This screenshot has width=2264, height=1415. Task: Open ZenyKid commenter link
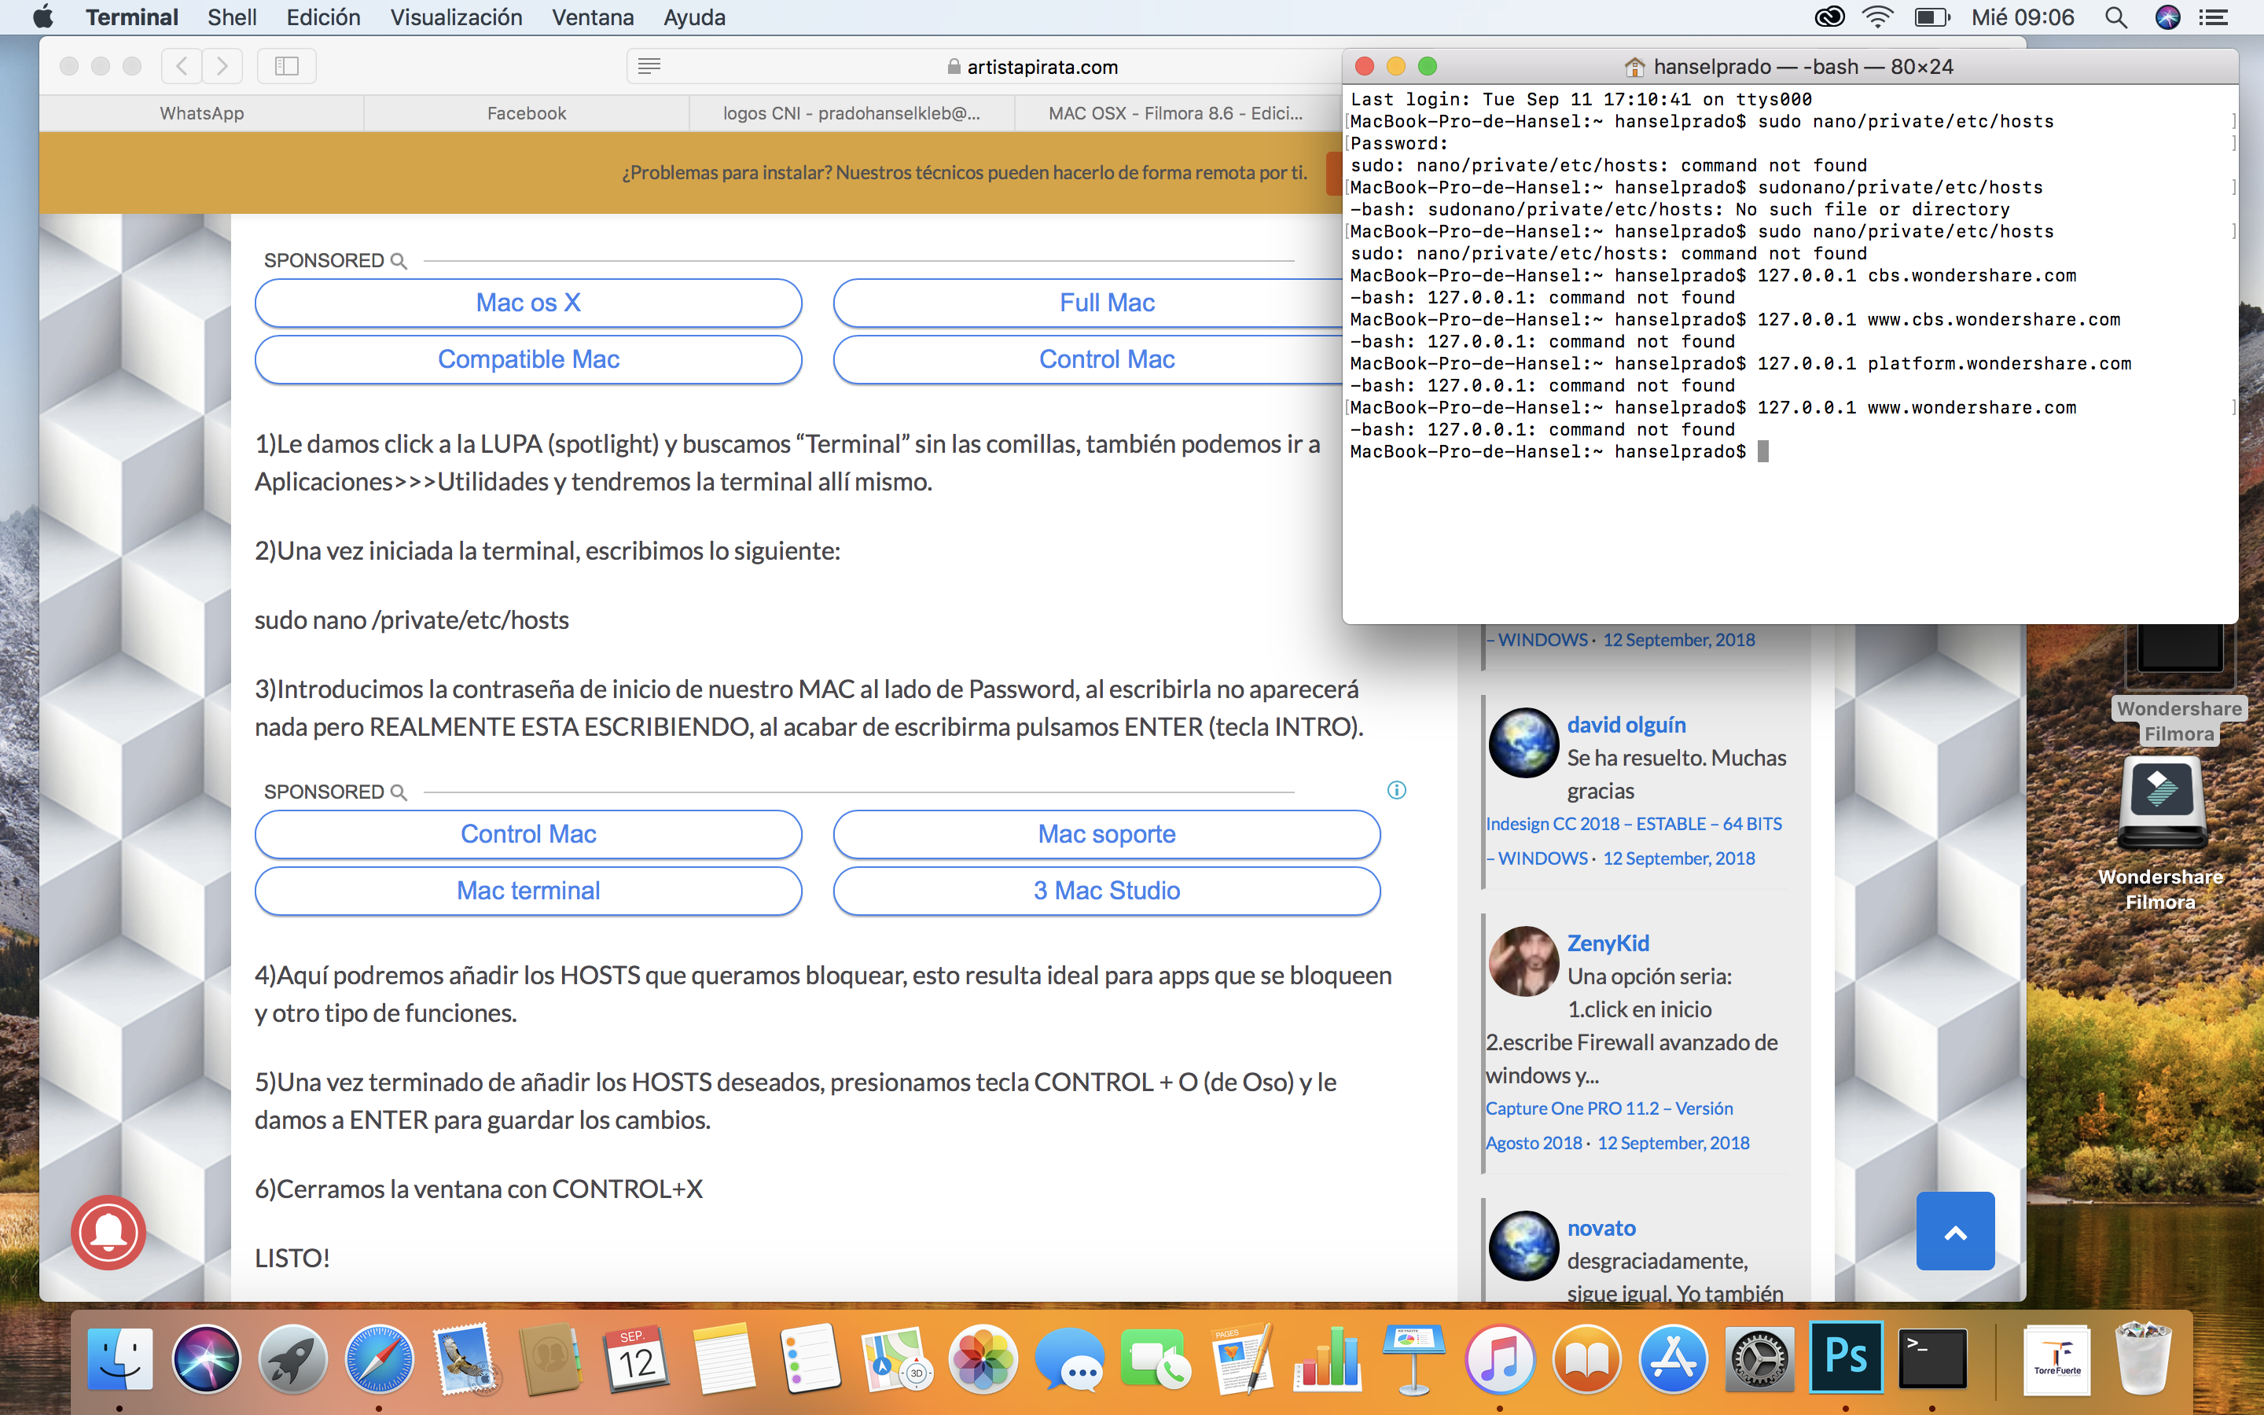coord(1608,943)
